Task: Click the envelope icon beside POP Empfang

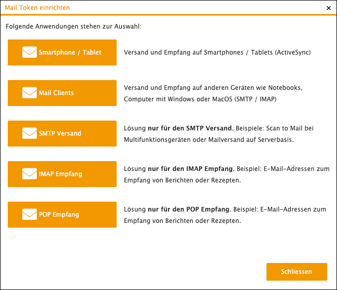Action: [30, 214]
